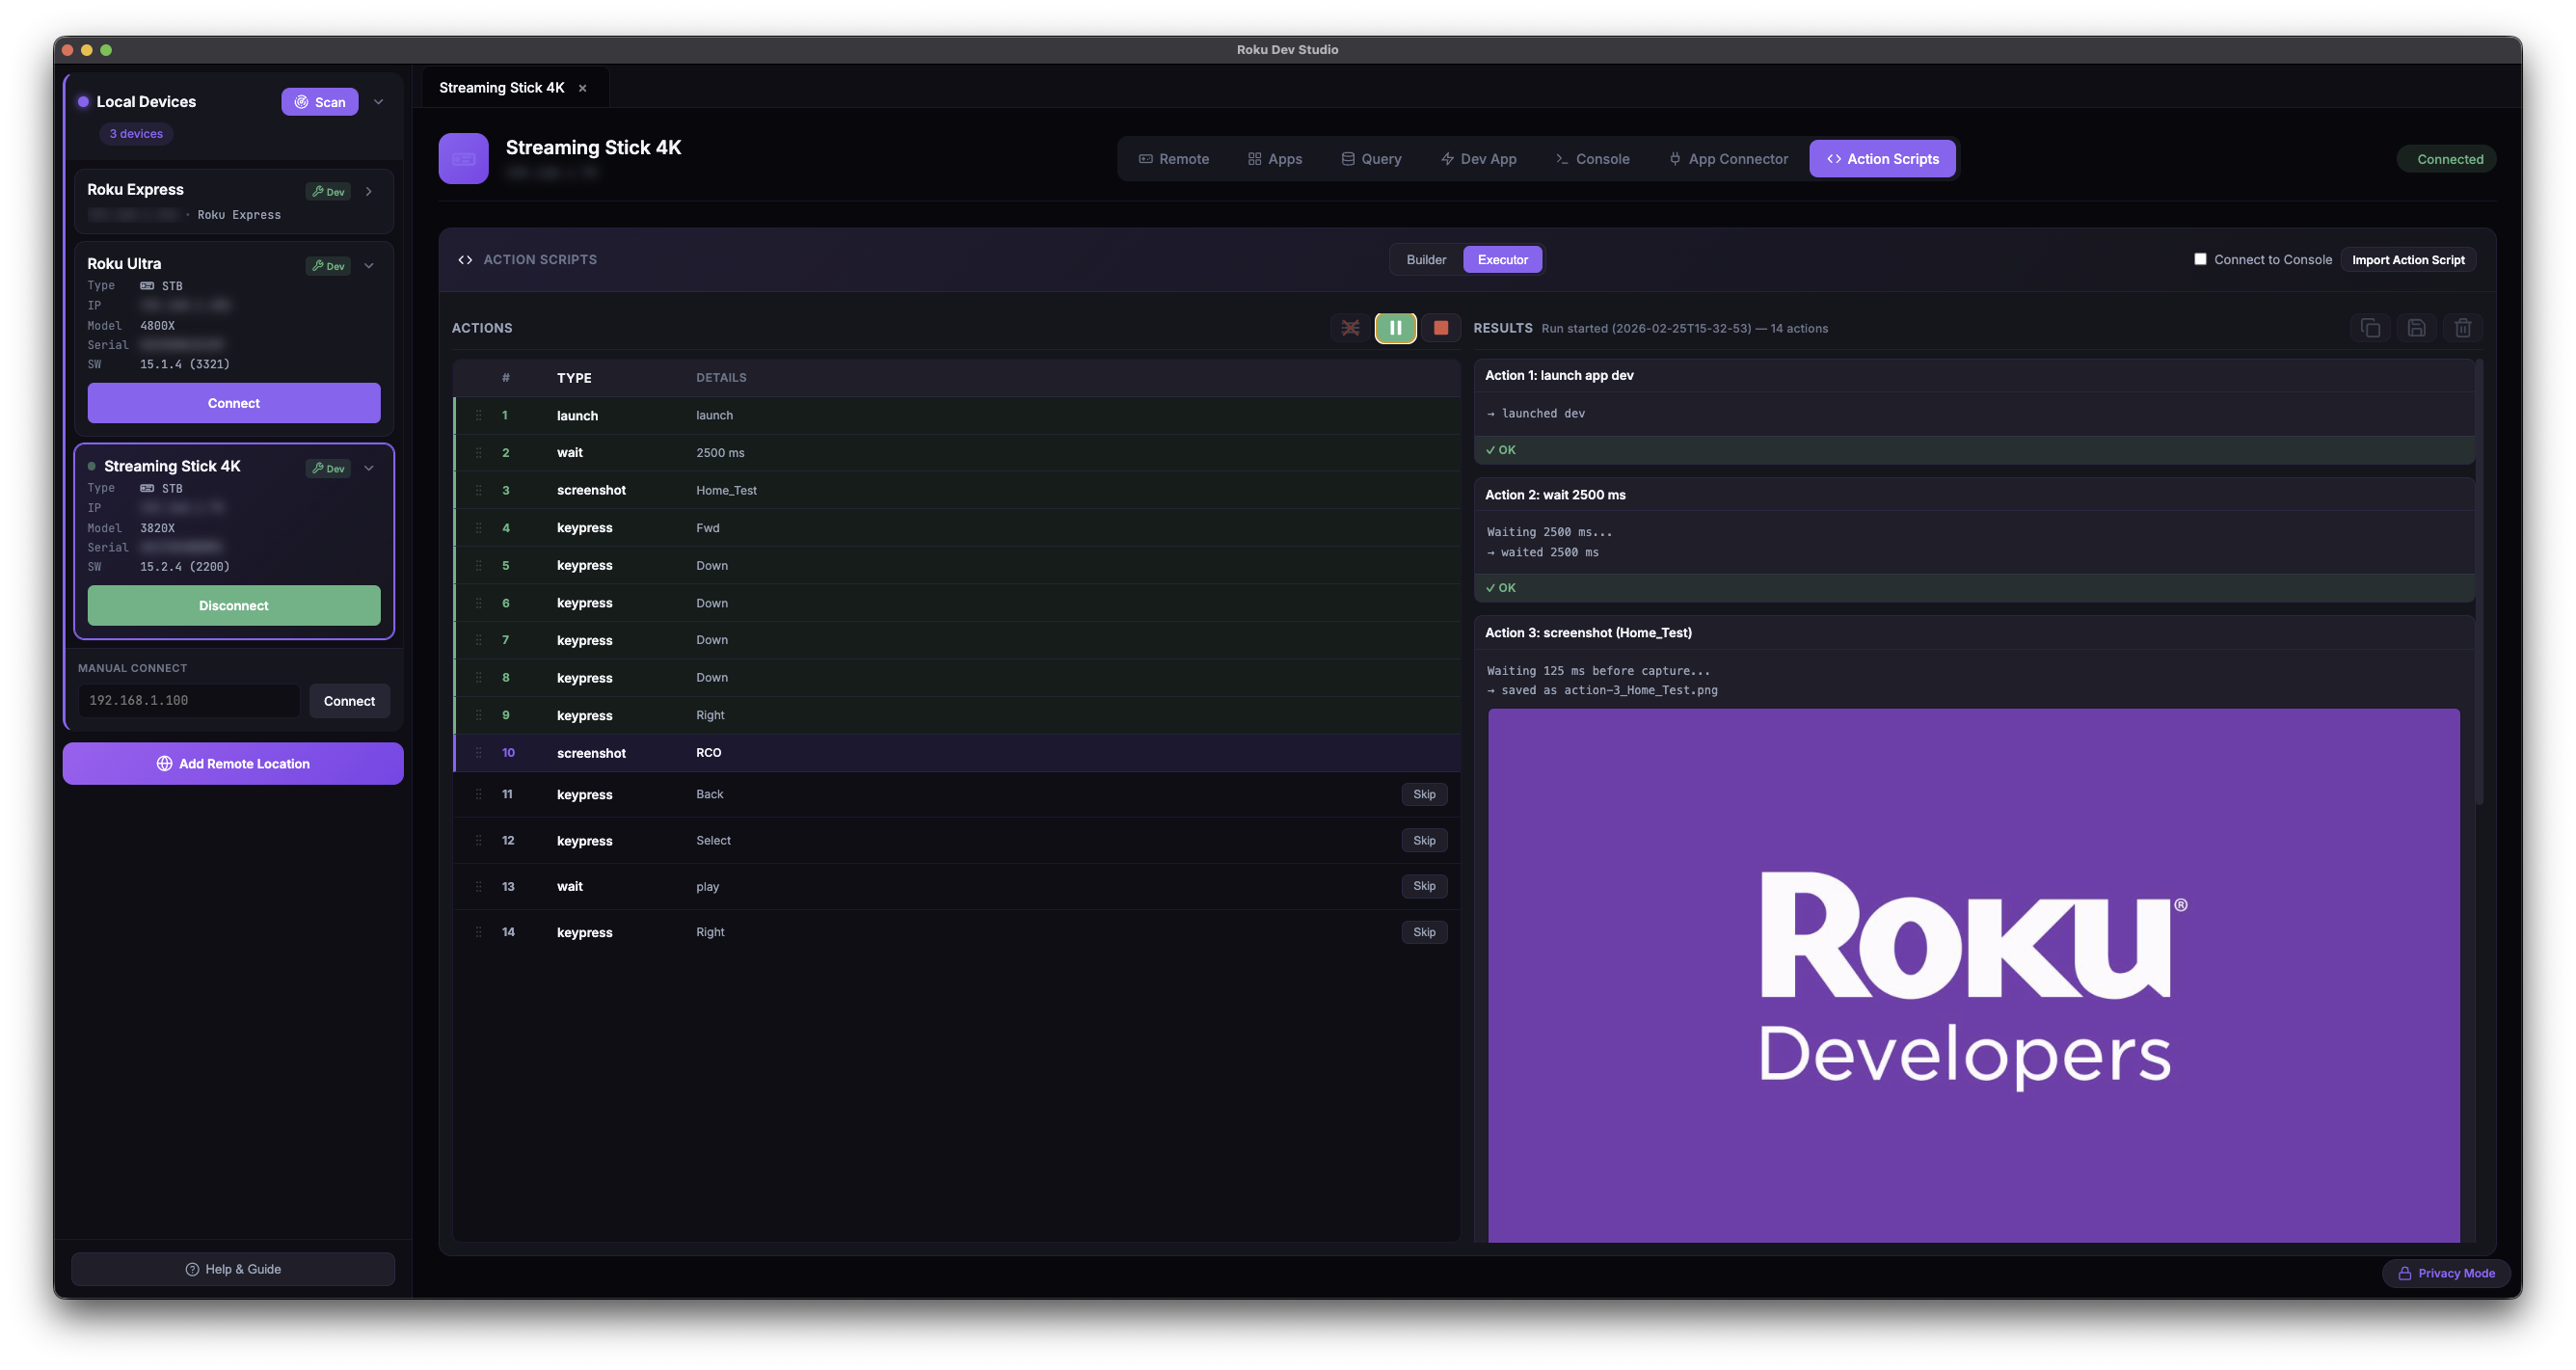This screenshot has width=2576, height=1370.
Task: Click the "3 devices" count badge
Action: [x=136, y=134]
